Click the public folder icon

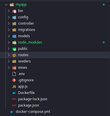coord(14,49)
